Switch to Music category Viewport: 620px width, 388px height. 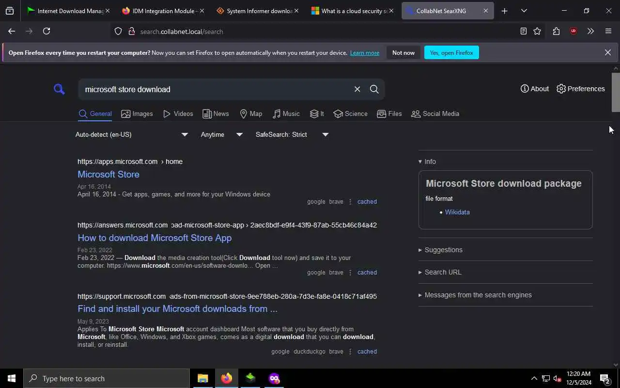pos(286,114)
